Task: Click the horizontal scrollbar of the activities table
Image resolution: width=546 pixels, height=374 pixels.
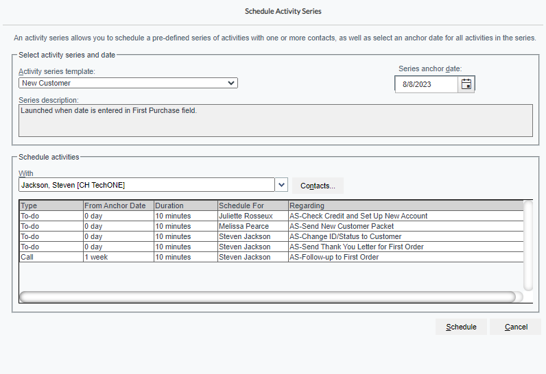Action: coord(268,297)
